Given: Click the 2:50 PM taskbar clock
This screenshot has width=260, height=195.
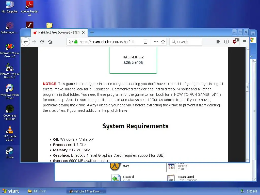Looking at the screenshot, I should (x=252, y=191).
